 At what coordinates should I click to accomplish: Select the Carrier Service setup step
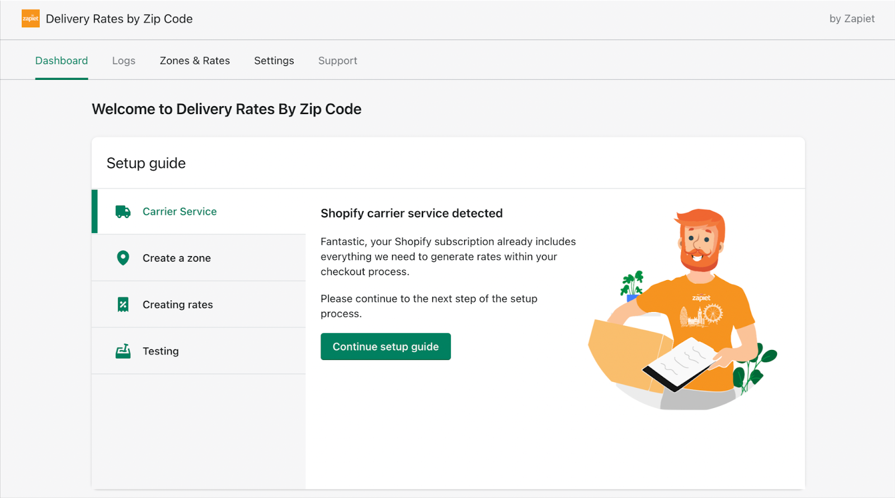click(x=199, y=211)
